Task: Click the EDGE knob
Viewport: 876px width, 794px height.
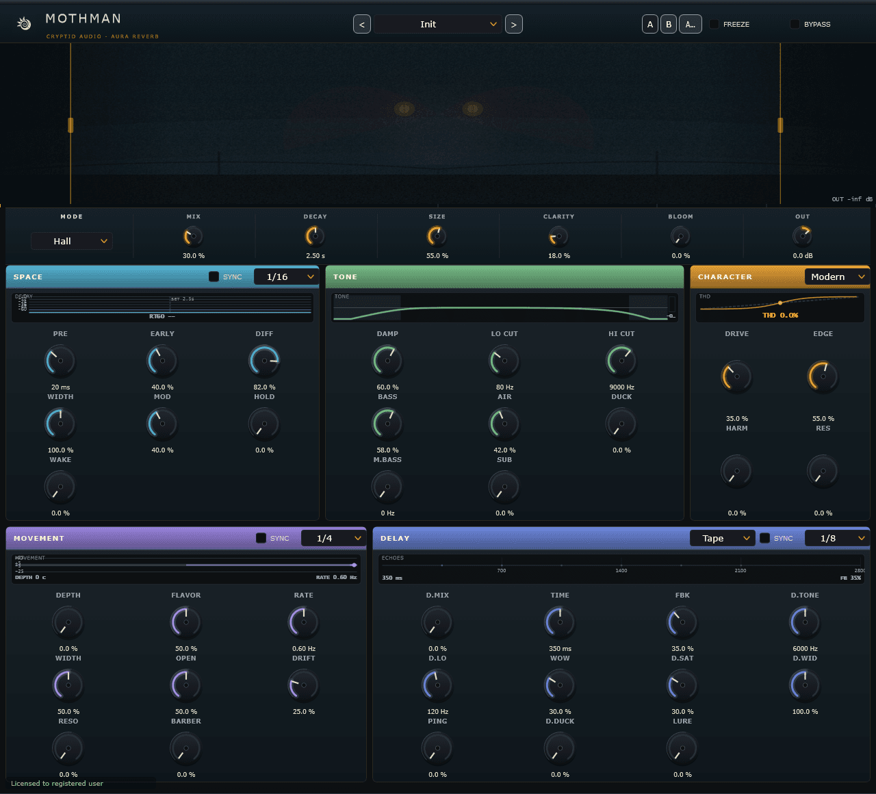Action: click(x=823, y=377)
